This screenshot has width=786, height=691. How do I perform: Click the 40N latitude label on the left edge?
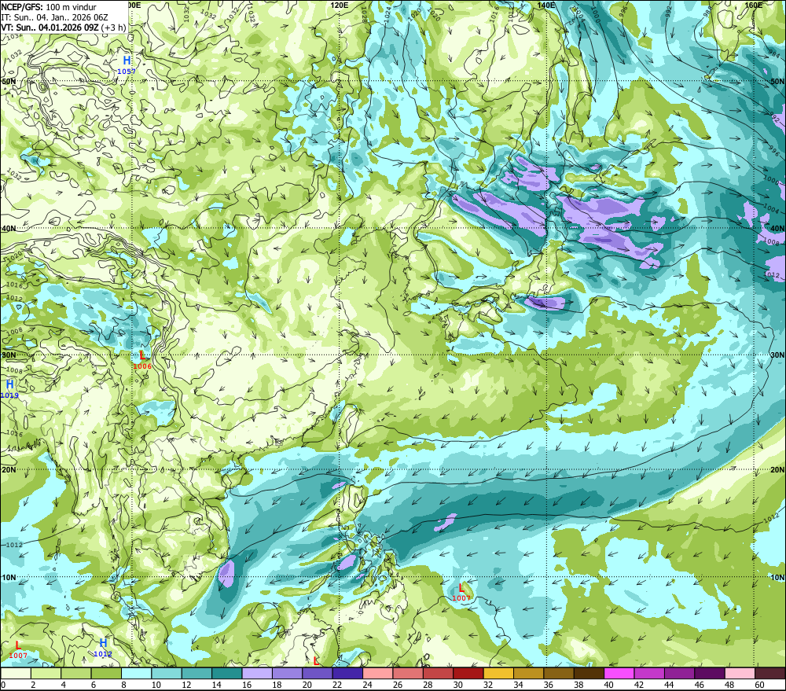[x=9, y=229]
